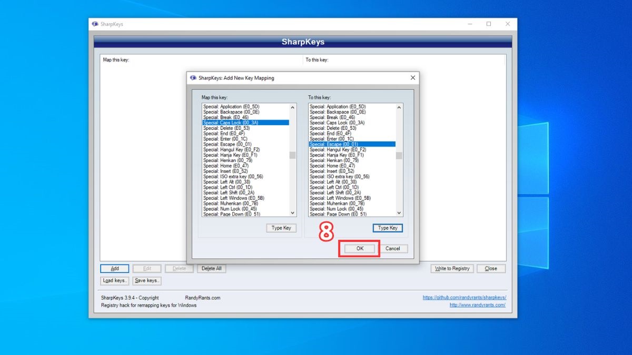Select Hangul Key (E0_F2) in Map this key list

coord(246,150)
